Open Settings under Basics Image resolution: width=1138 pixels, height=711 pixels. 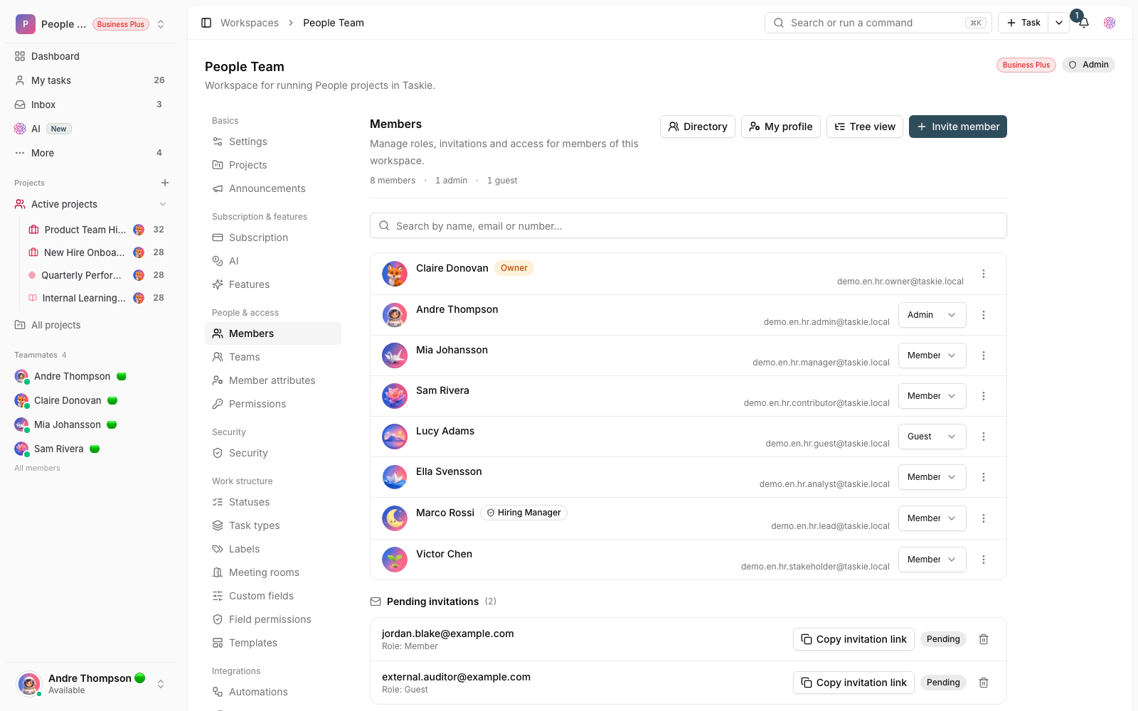[273, 141]
